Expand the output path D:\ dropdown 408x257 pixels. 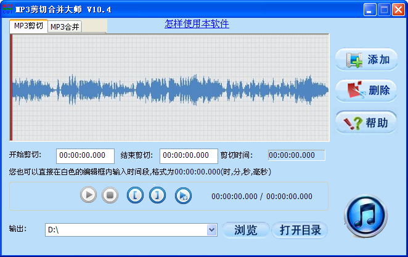tap(212, 230)
